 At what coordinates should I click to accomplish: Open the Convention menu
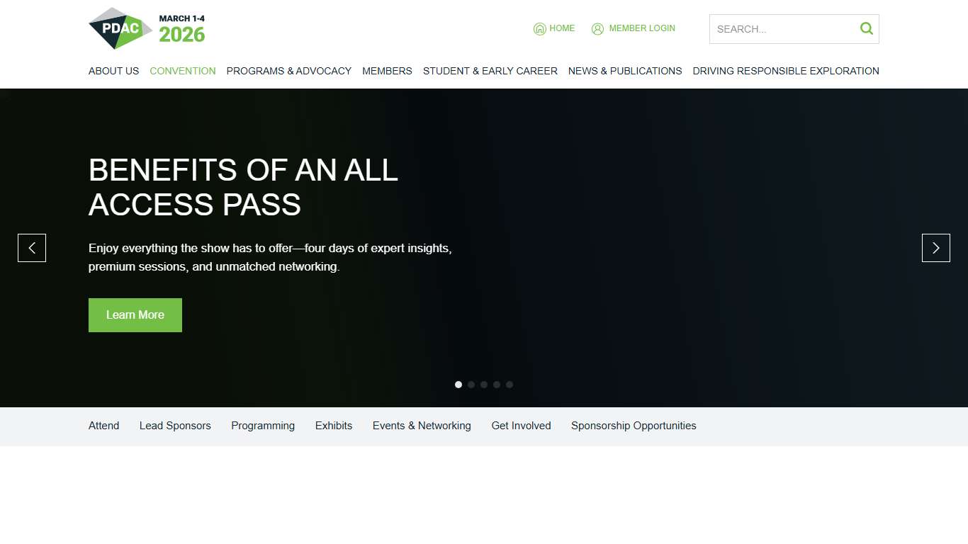183,71
